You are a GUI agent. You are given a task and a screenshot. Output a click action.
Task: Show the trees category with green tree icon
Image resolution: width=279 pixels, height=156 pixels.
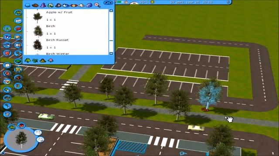tap(27, 61)
